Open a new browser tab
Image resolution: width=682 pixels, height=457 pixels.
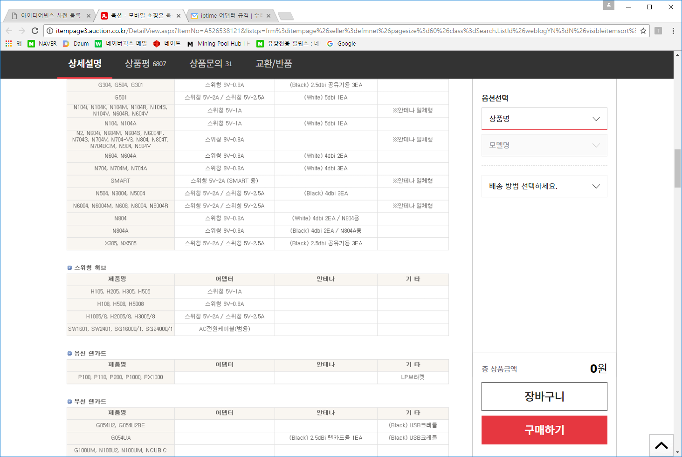click(x=286, y=16)
